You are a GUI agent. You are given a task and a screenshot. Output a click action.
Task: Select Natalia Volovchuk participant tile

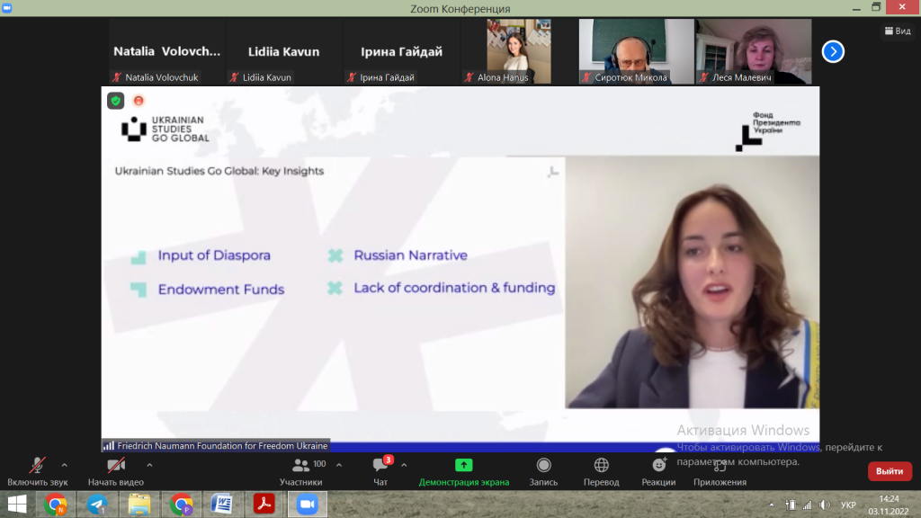click(166, 51)
